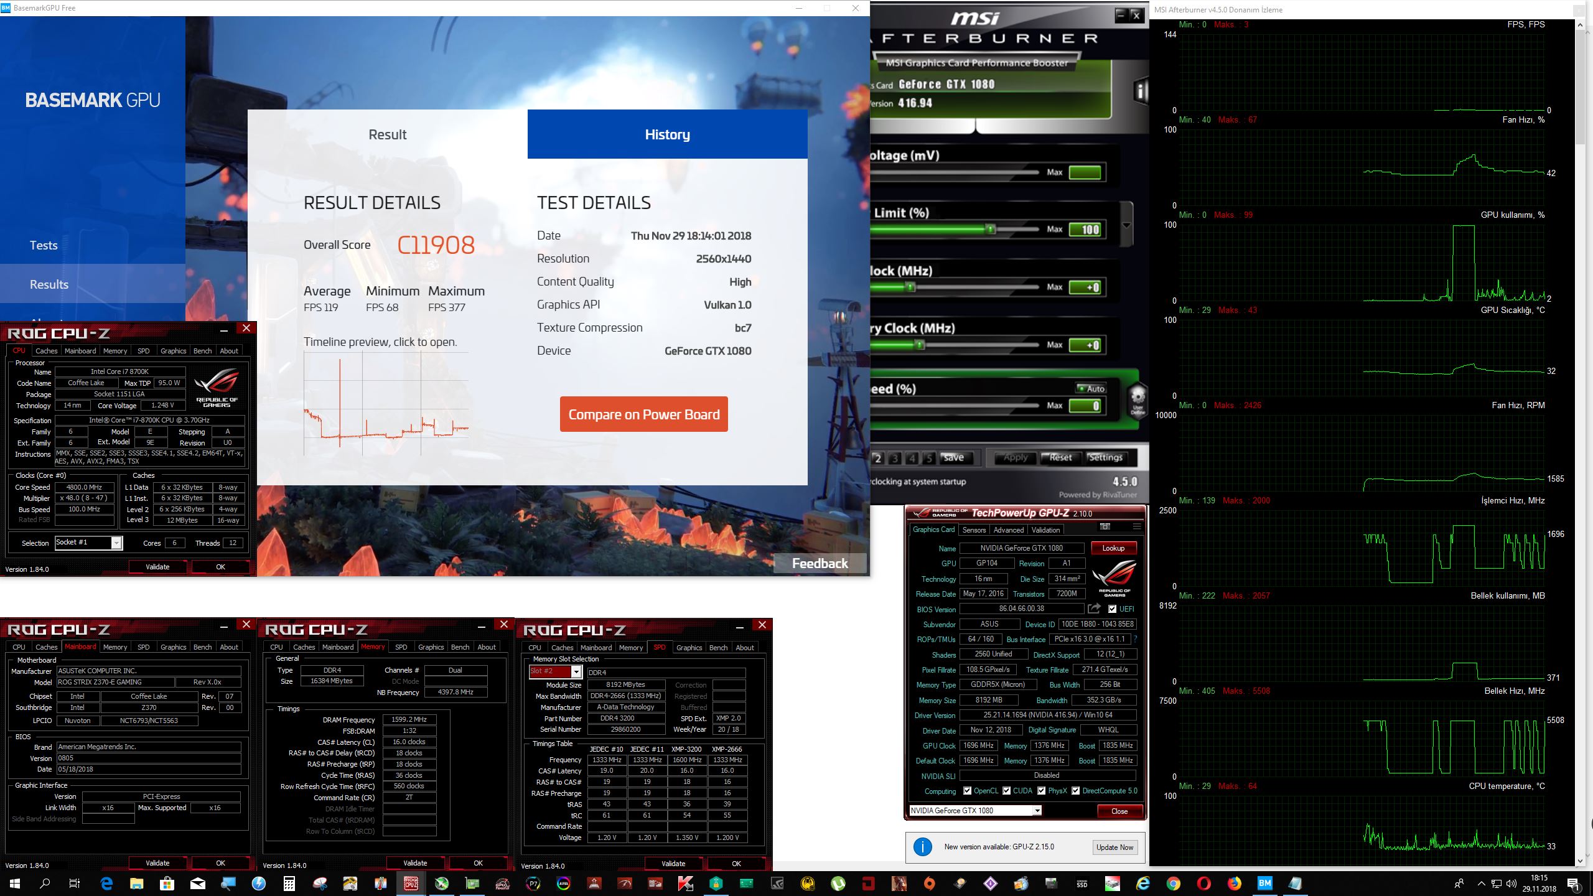The width and height of the screenshot is (1593, 896).
Task: Open Microsoft Edge from the taskbar
Action: click(106, 883)
